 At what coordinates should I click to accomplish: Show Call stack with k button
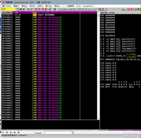click(83, 9)
